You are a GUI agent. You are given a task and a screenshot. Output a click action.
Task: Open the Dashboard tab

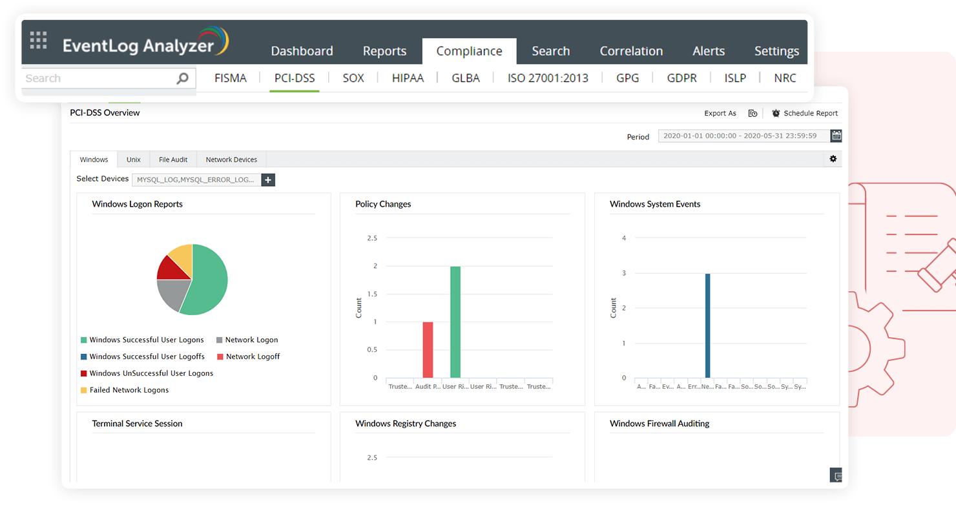click(302, 51)
